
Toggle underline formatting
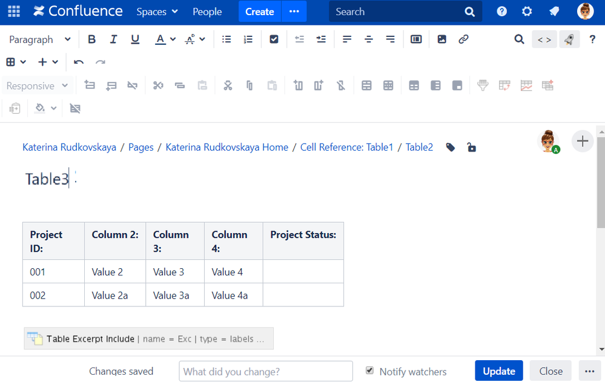(x=134, y=39)
